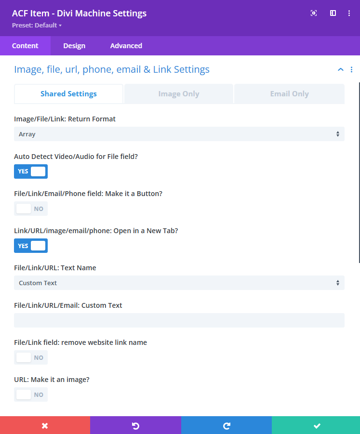Image resolution: width=360 pixels, height=434 pixels.
Task: Toggle Auto Detect Video/Audio switch
Action: point(31,171)
